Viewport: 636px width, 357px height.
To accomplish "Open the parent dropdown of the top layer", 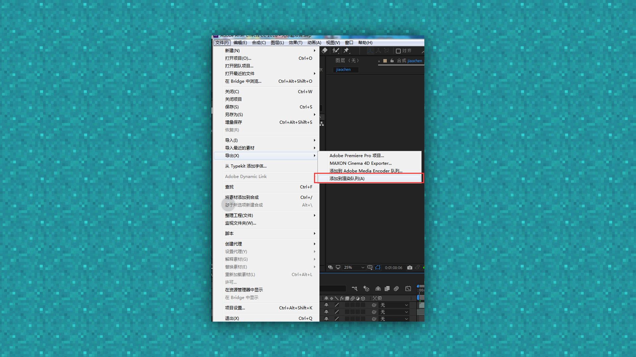I will [x=394, y=305].
